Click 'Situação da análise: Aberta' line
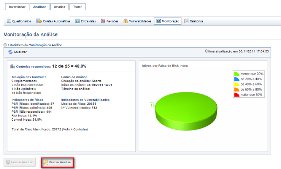Viewport: 281px width, 169px height. 81,81
